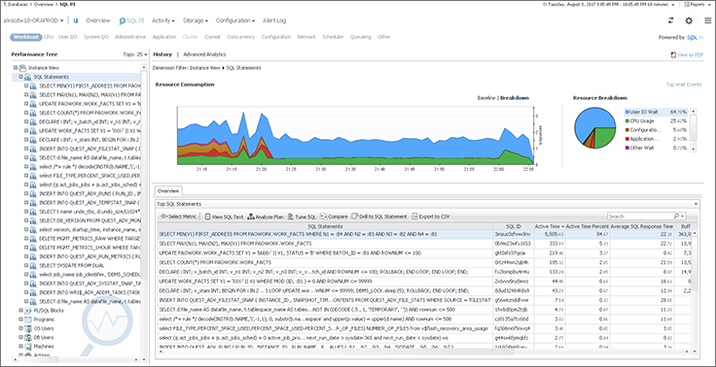Open the hamburger menu icon

(x=708, y=20)
